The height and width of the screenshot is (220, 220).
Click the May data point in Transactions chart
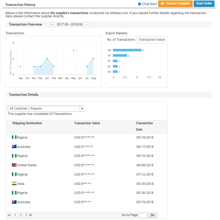coord(74,51)
